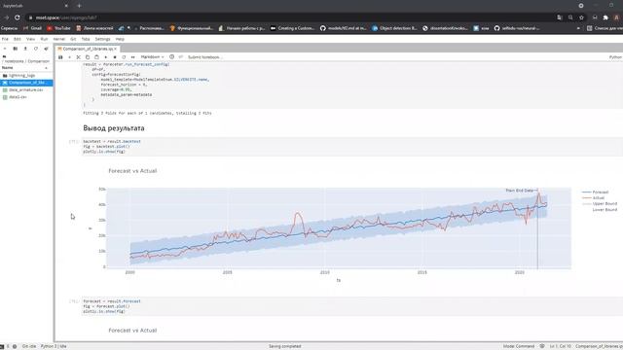The height and width of the screenshot is (350, 623).
Task: Restart kernel and run all cells (fast-forward icon)
Action: 132,57
